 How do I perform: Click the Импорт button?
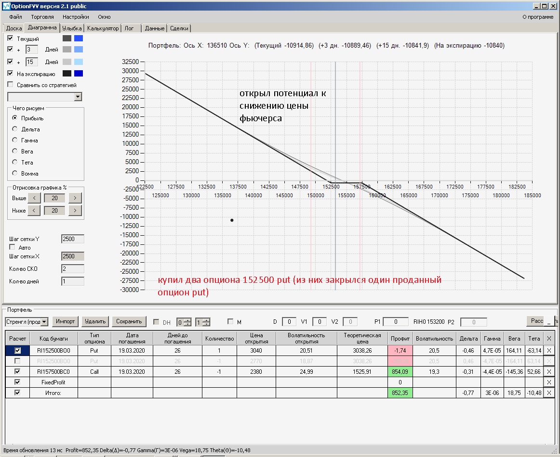pyautogui.click(x=66, y=321)
